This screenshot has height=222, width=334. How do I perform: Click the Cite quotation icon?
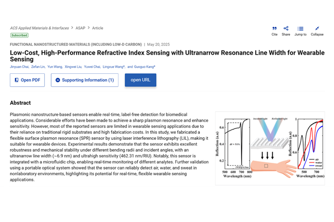pos(275,29)
